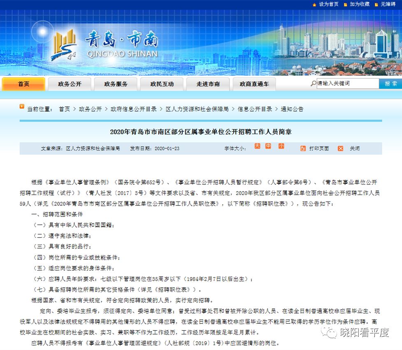Select the 首页 navigation tab
This screenshot has width=402, height=350.
pyautogui.click(x=23, y=84)
